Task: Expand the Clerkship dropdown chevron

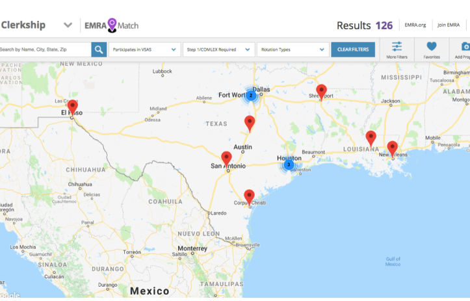Action: tap(68, 25)
